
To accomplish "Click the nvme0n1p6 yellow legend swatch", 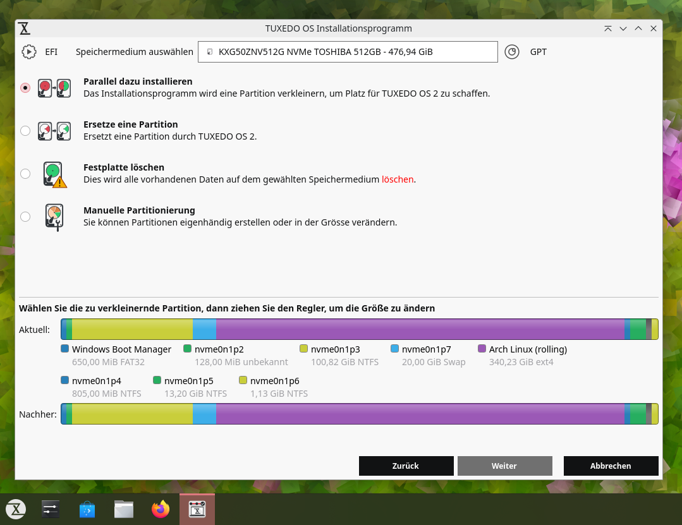I will (243, 380).
